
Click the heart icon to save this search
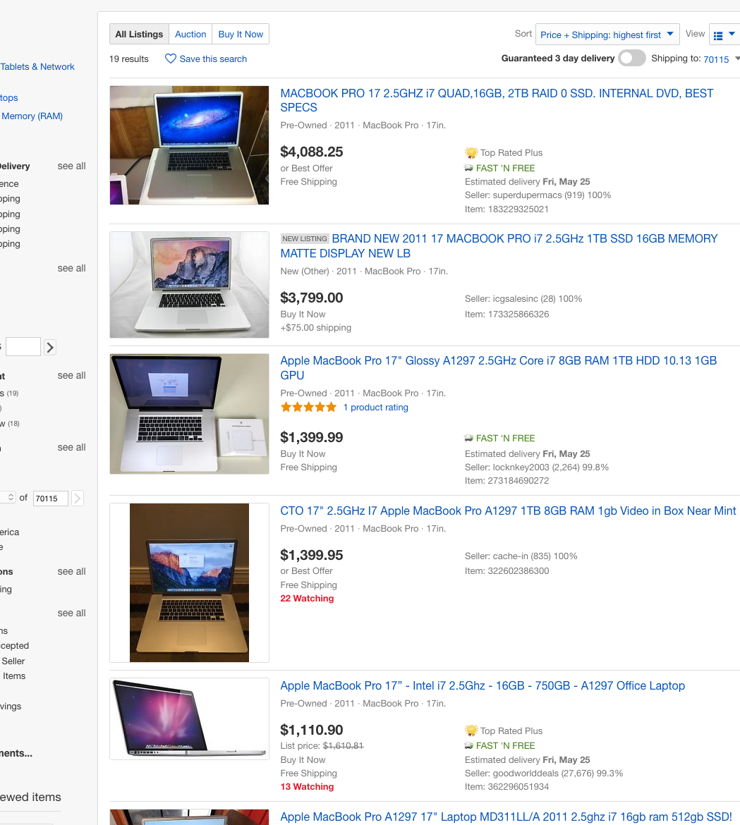[170, 59]
